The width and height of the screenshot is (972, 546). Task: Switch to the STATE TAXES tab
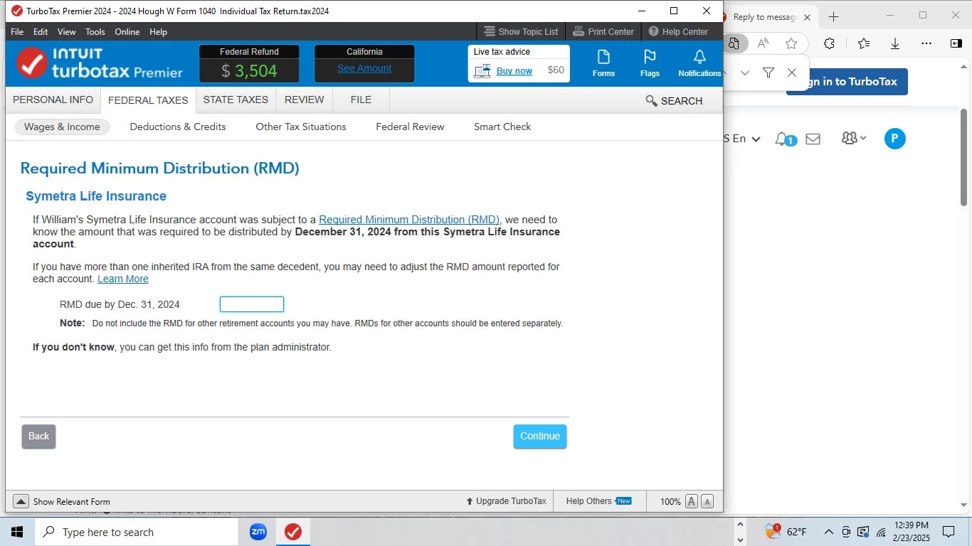pos(236,100)
